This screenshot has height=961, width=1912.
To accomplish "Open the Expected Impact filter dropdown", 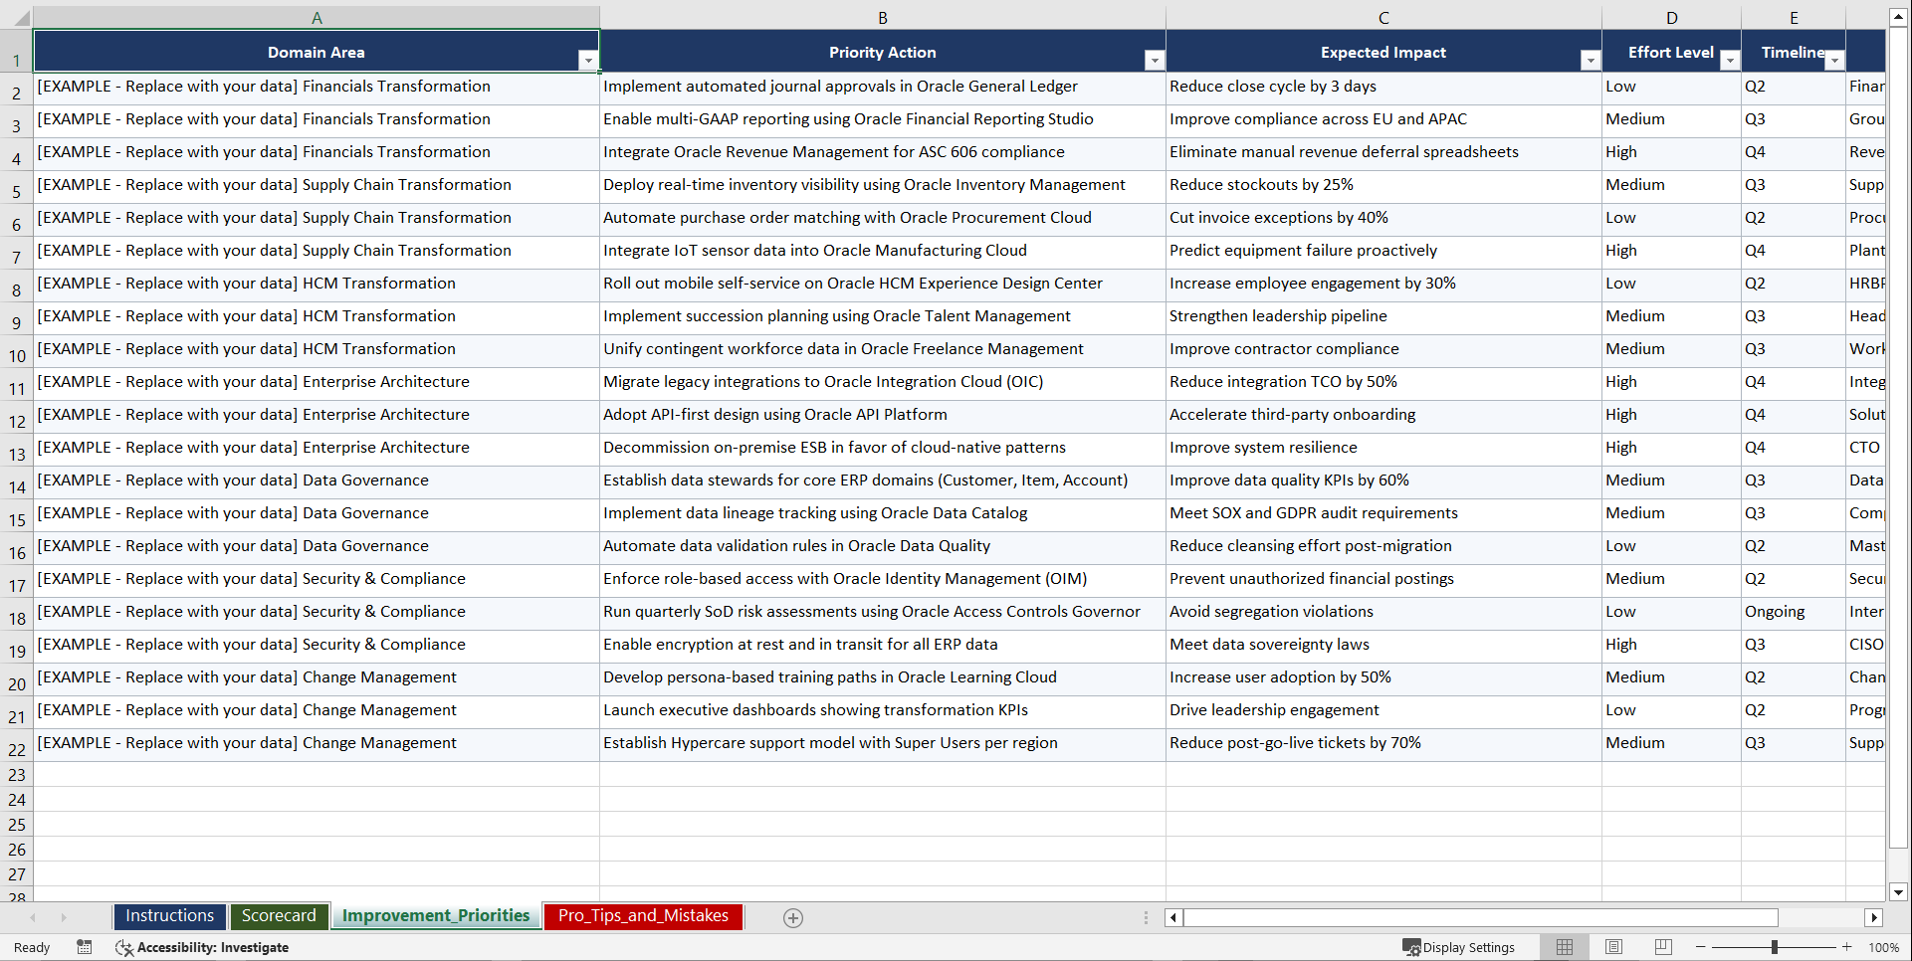I will coord(1589,60).
